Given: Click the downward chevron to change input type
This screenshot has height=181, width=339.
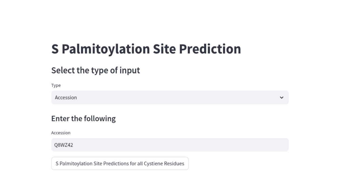Looking at the screenshot, I should coord(281,98).
